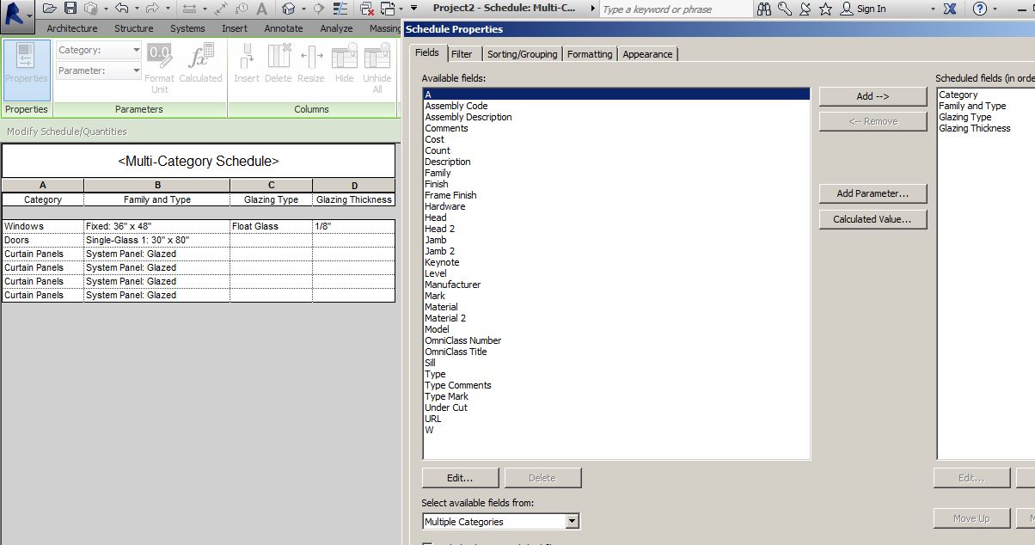Viewport: 1035px width, 545px height.
Task: Open the Structure ribbon tab
Action: pos(134,28)
